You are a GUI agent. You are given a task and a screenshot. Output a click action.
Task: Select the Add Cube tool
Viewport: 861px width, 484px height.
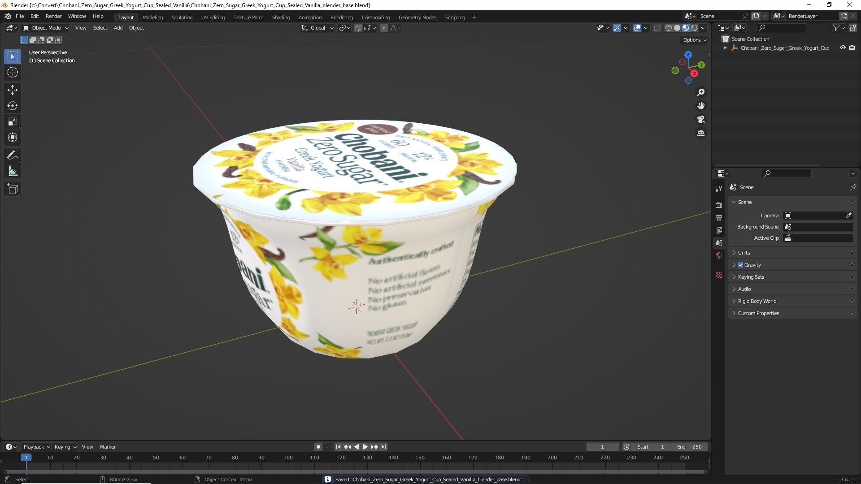pyautogui.click(x=13, y=189)
